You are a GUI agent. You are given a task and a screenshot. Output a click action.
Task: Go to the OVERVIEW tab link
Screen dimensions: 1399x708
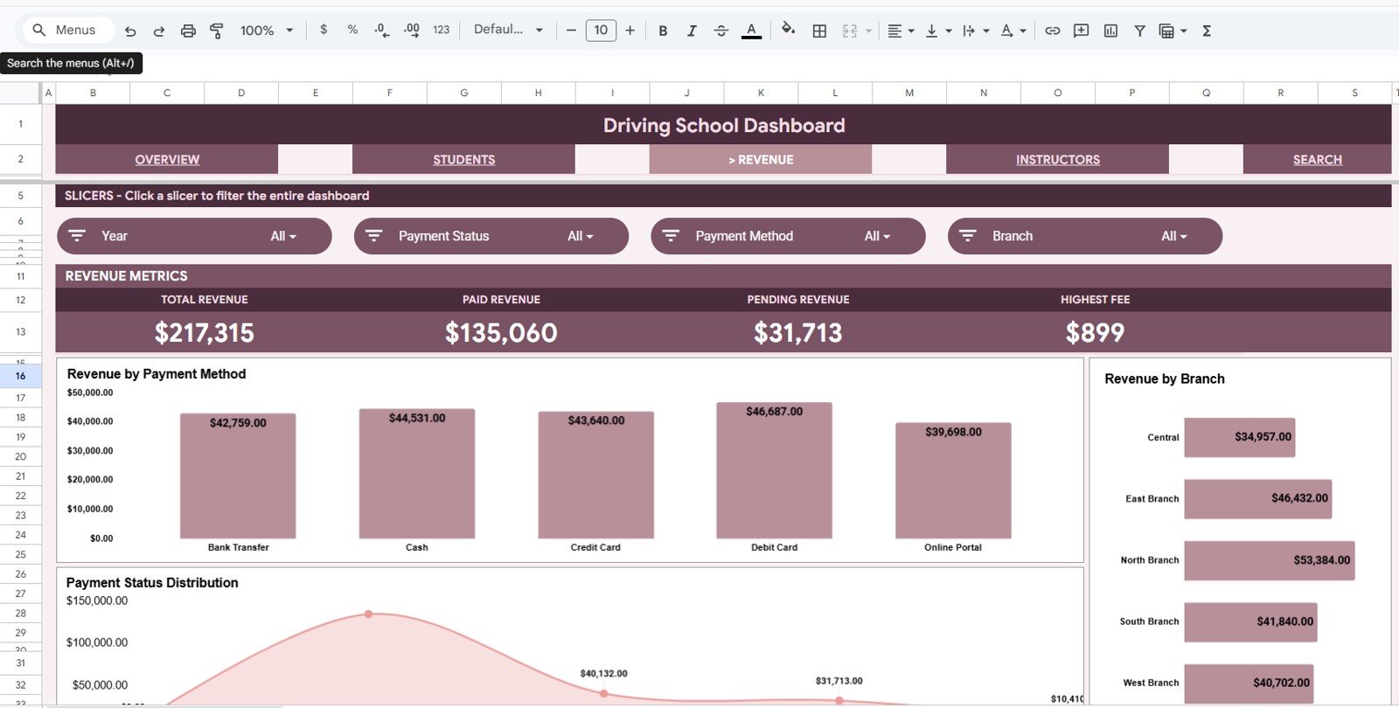pos(167,160)
